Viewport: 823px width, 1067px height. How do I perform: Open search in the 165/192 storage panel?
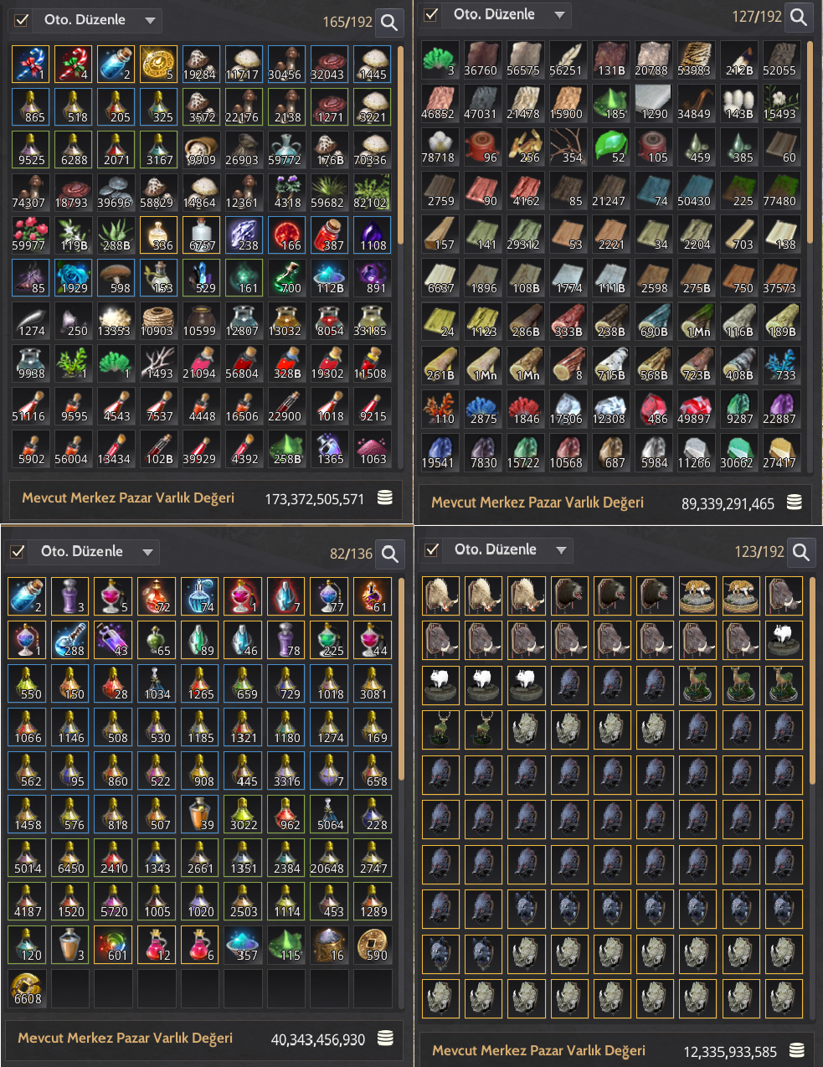(389, 22)
